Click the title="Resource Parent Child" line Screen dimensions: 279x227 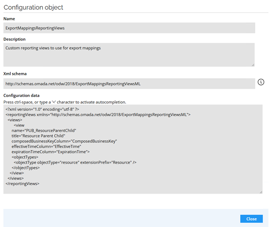click(x=38, y=136)
